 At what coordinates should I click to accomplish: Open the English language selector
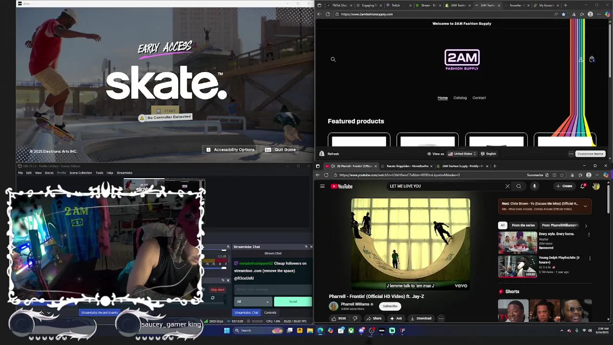(488, 154)
